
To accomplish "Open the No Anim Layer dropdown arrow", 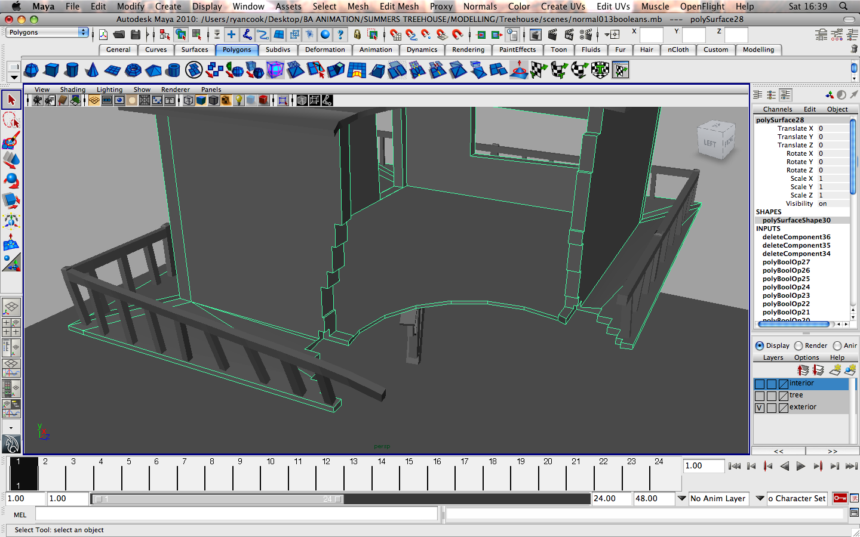I will (x=681, y=498).
